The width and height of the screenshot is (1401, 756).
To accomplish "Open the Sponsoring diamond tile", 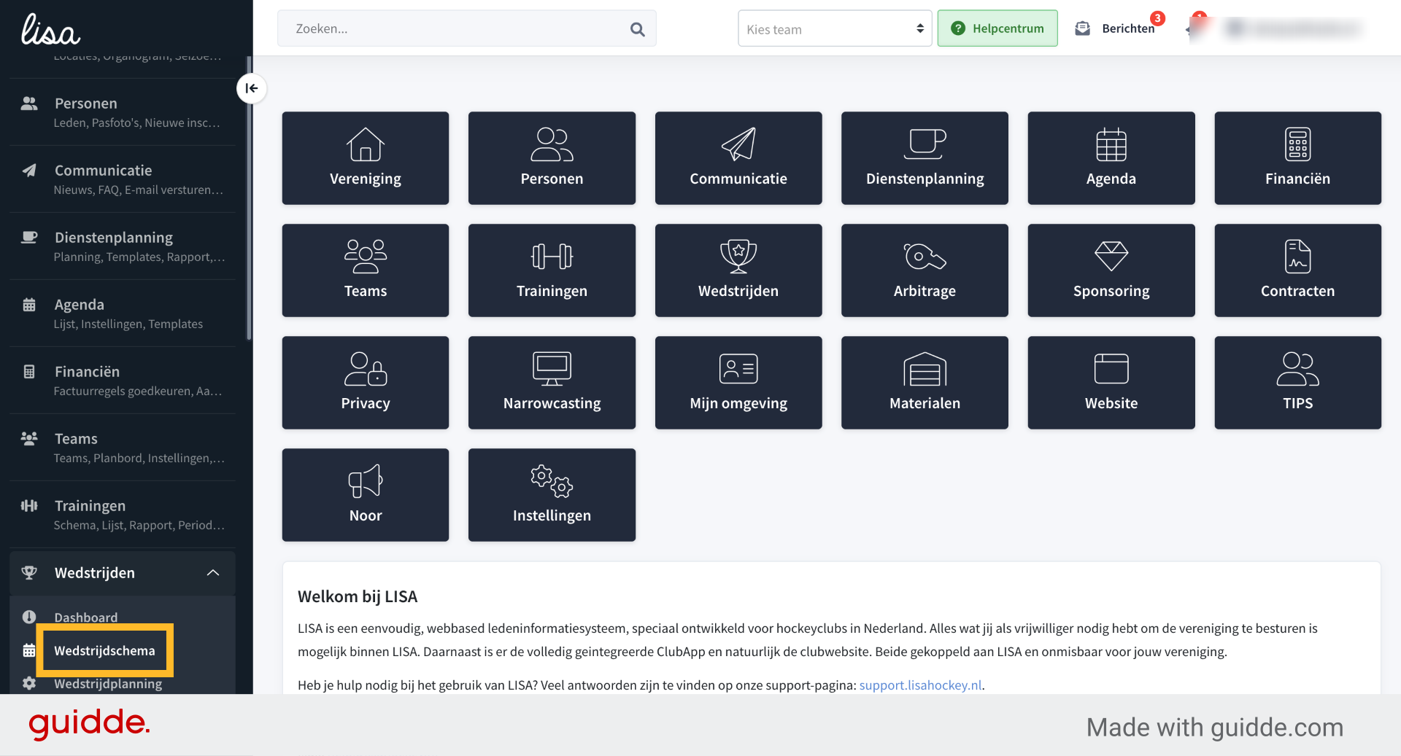I will tap(1111, 270).
